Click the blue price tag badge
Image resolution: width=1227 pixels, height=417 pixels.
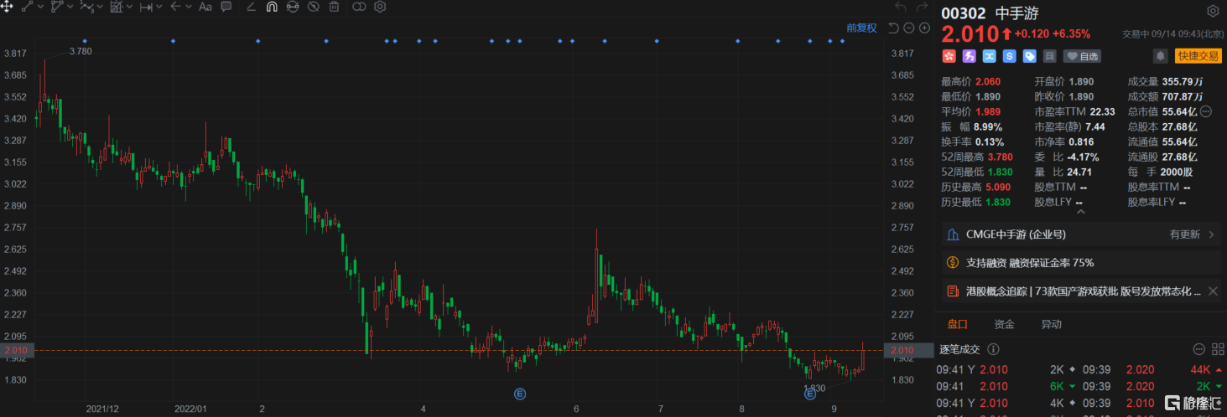(x=1029, y=56)
